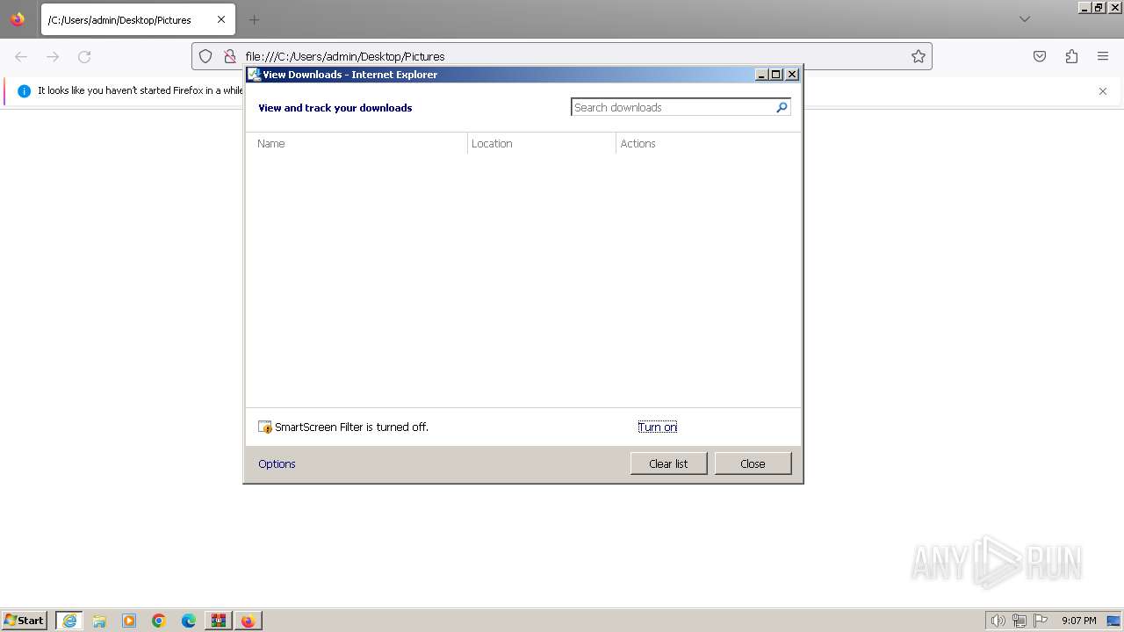Dismiss the Firefox notification bar

[1103, 91]
